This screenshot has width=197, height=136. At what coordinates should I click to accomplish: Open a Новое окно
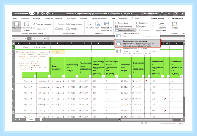(122, 23)
